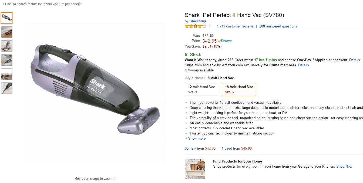Go back to search results

tap(43, 4)
